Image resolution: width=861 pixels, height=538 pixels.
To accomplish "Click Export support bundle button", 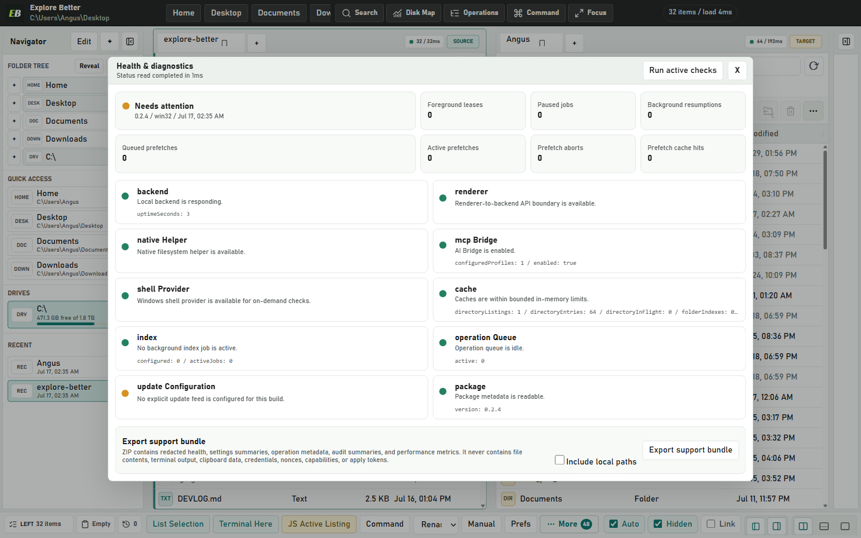I will click(x=691, y=450).
